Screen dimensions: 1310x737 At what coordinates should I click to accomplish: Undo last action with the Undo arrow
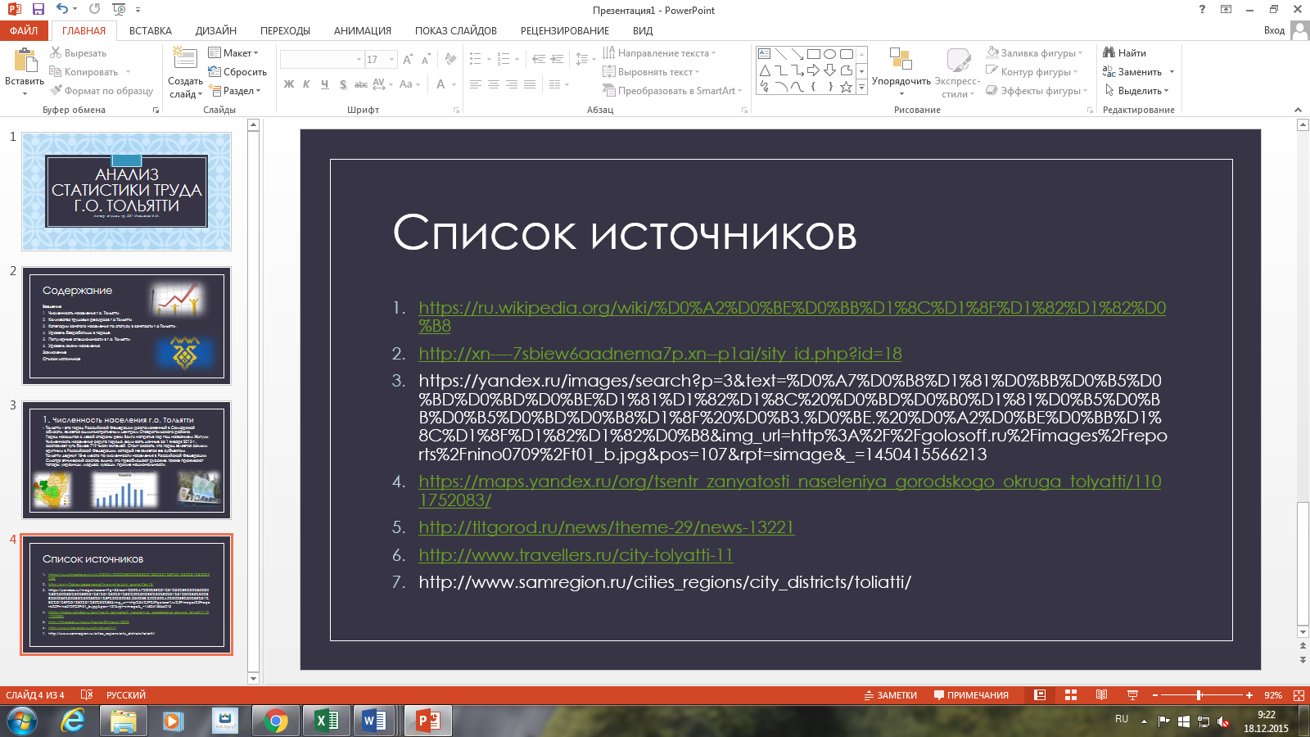coord(62,10)
